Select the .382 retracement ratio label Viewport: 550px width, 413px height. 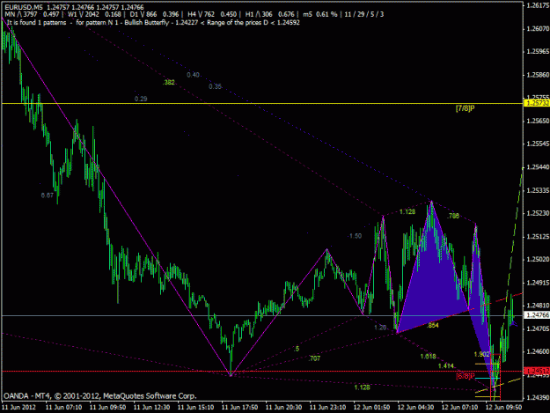pos(168,83)
